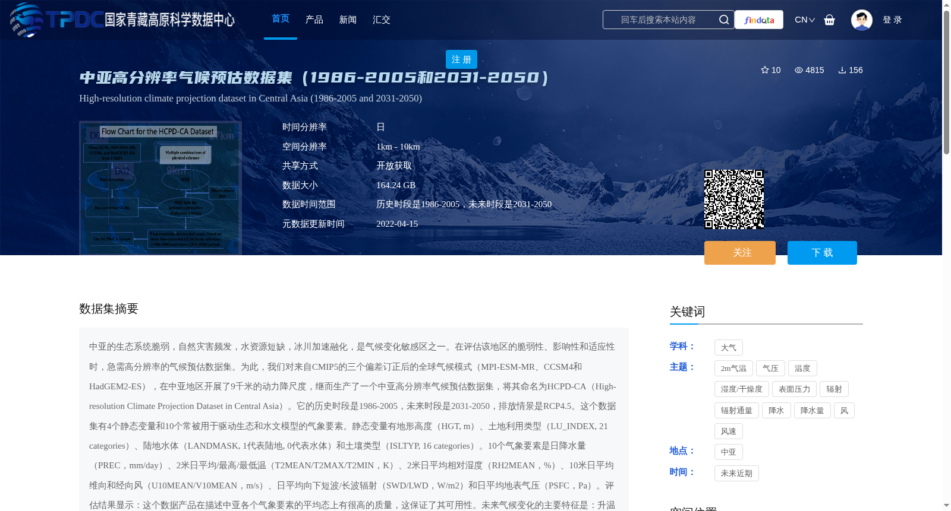The image size is (951, 511).
Task: Click the star favorites count icon
Action: click(x=765, y=70)
